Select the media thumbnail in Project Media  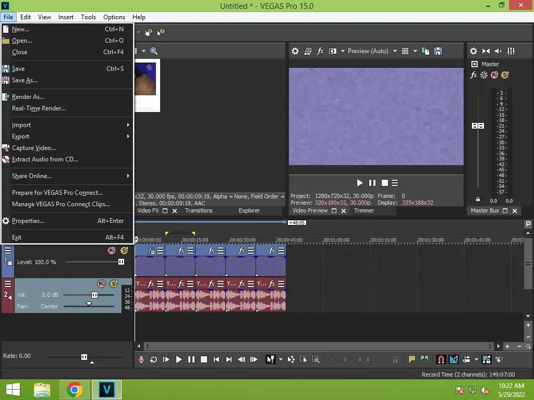click(147, 85)
